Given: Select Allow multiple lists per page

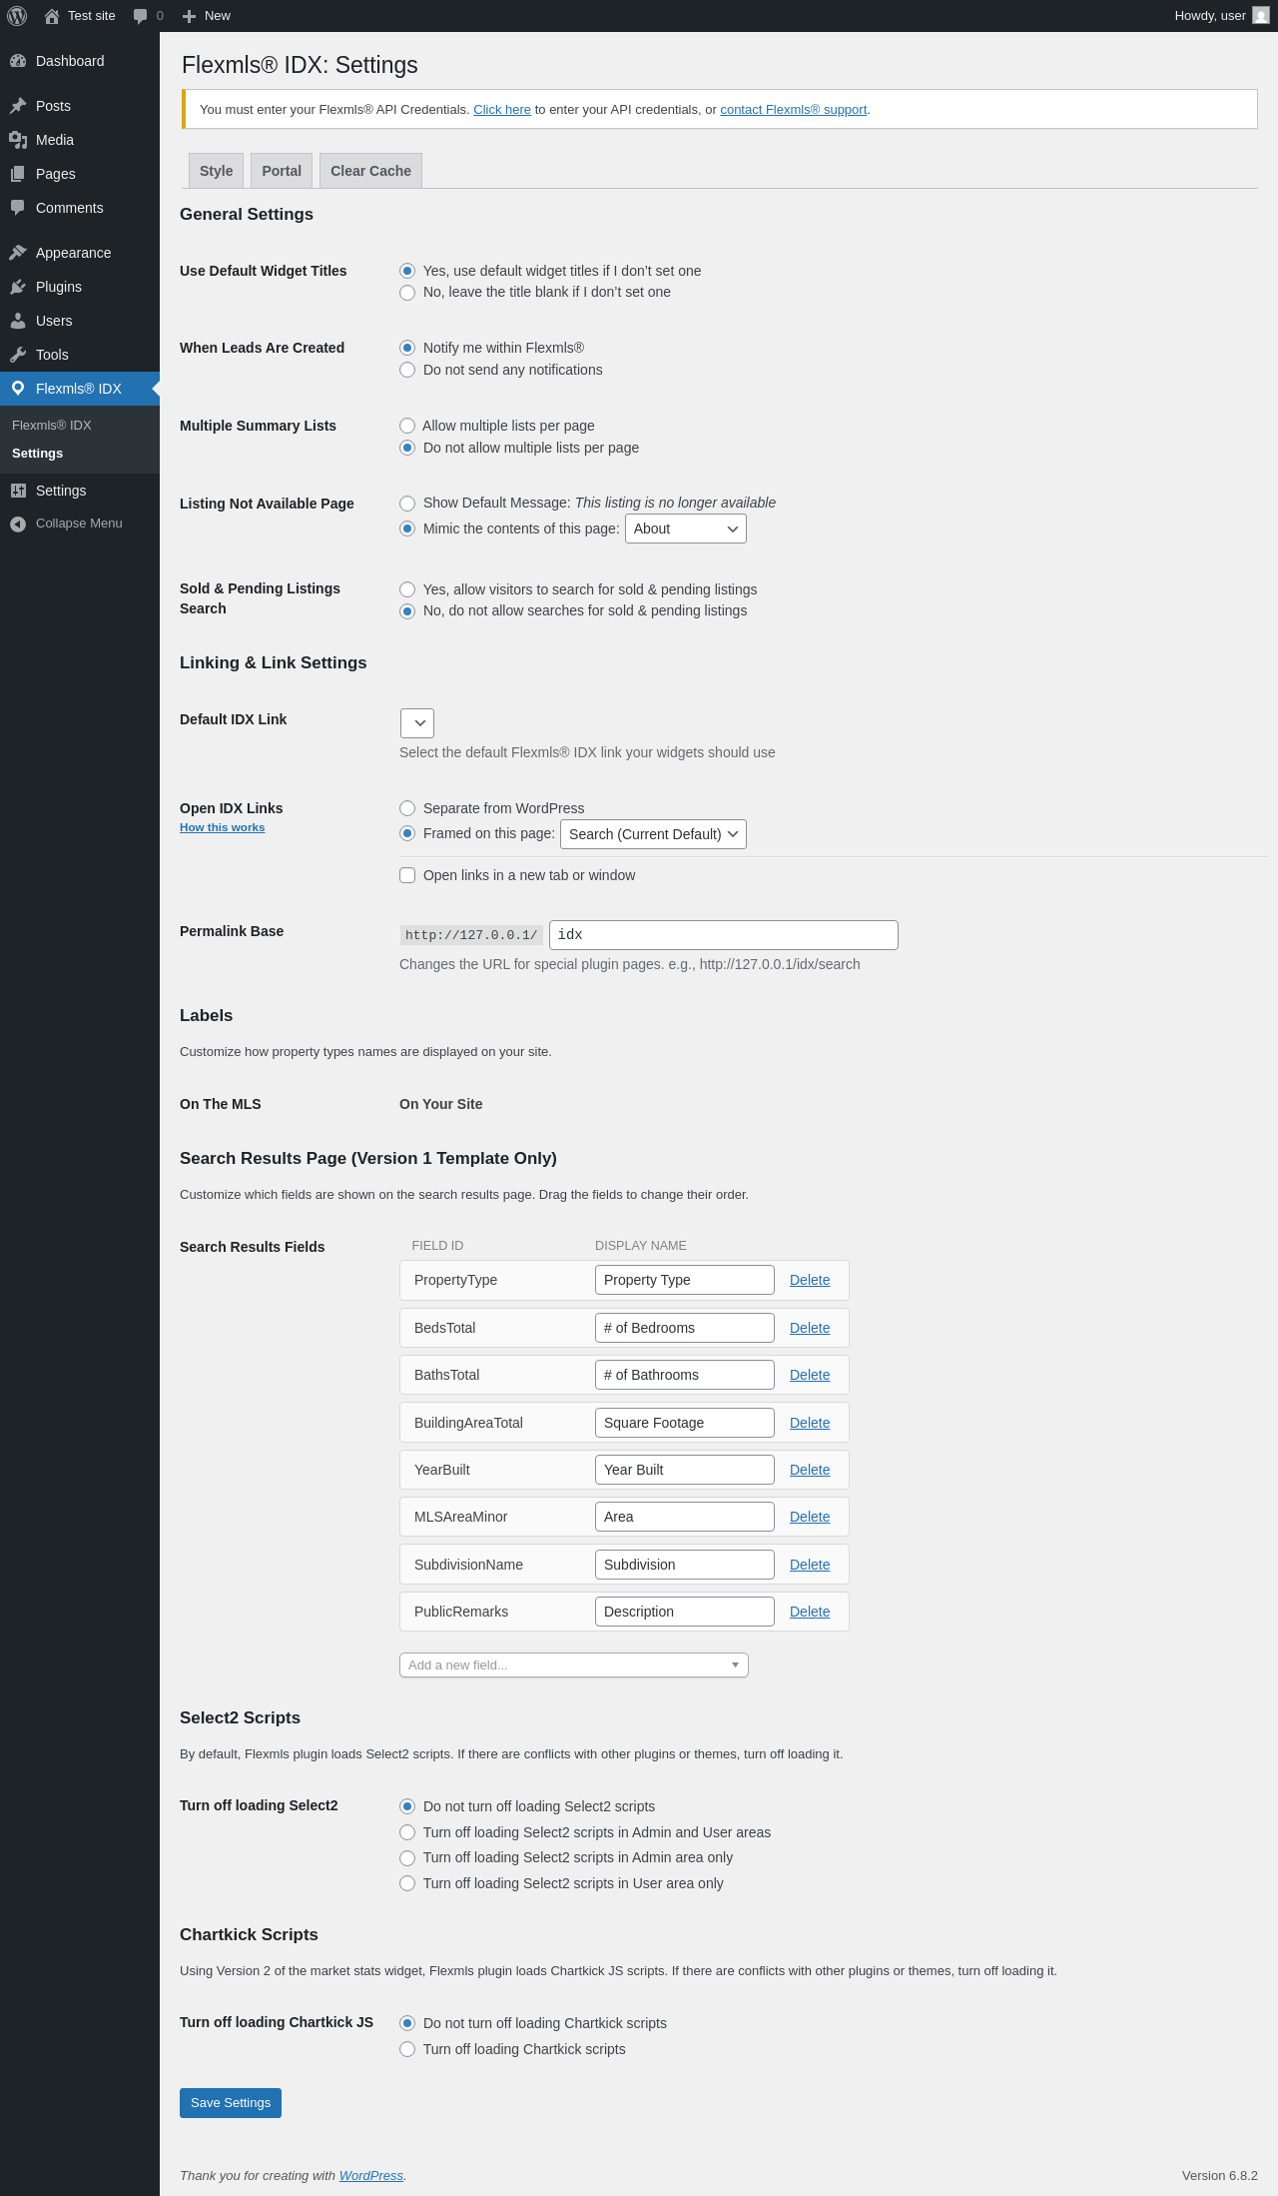Looking at the screenshot, I should click(407, 426).
